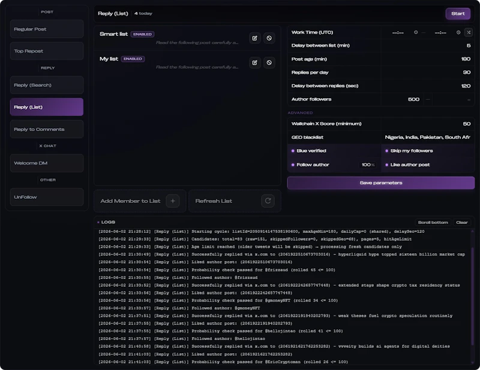Click log 'Probability check passed for @EricCryptoman'
The width and height of the screenshot is (480, 370).
pyautogui.click(x=223, y=362)
